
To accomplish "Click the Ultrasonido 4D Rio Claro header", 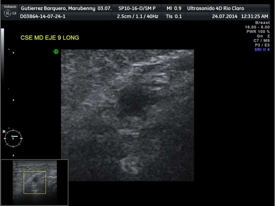I will point(216,8).
